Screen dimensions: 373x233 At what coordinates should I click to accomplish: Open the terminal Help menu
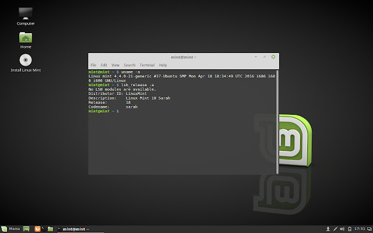coord(163,65)
